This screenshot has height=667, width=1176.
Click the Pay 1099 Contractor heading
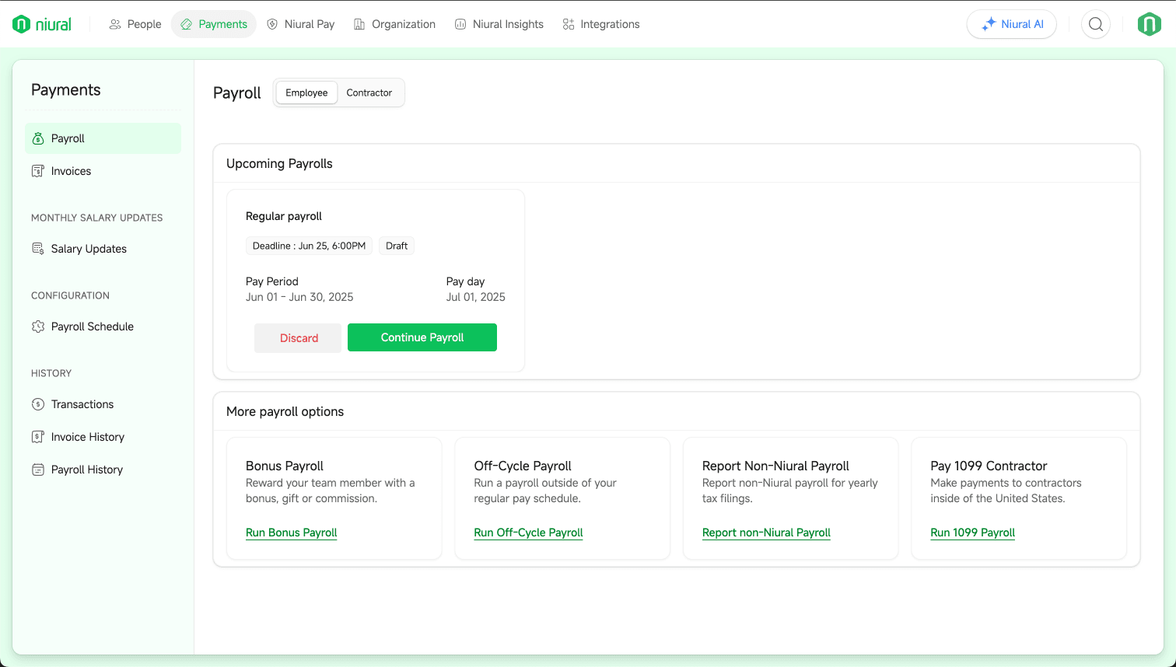pos(989,466)
